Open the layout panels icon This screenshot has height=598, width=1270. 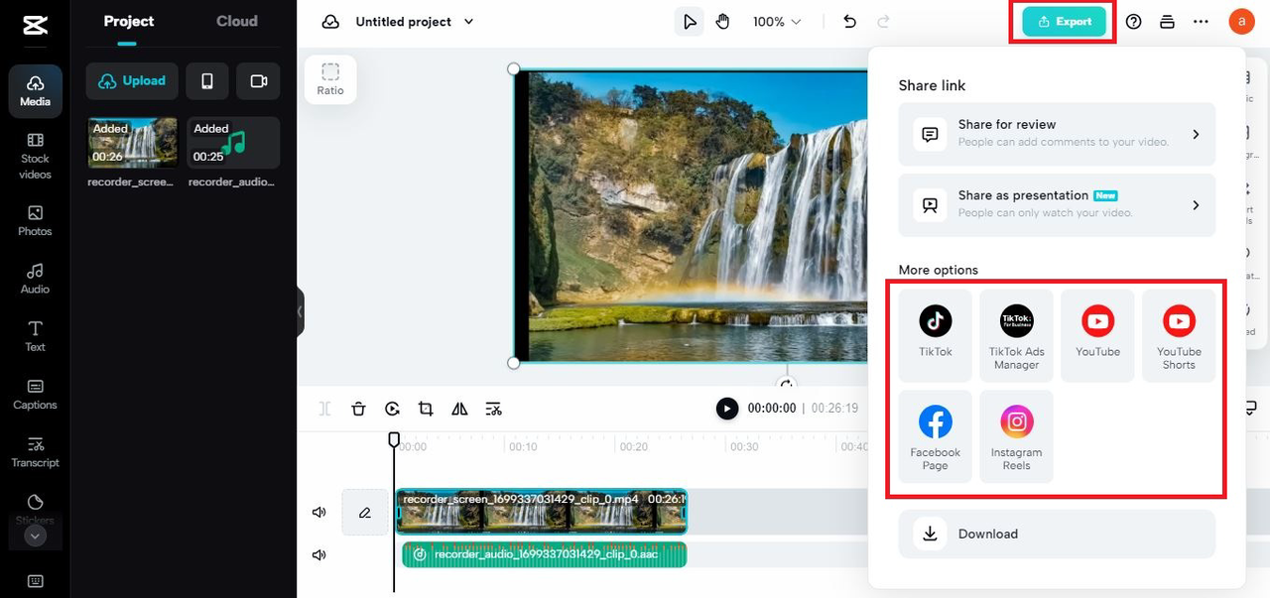[1167, 22]
